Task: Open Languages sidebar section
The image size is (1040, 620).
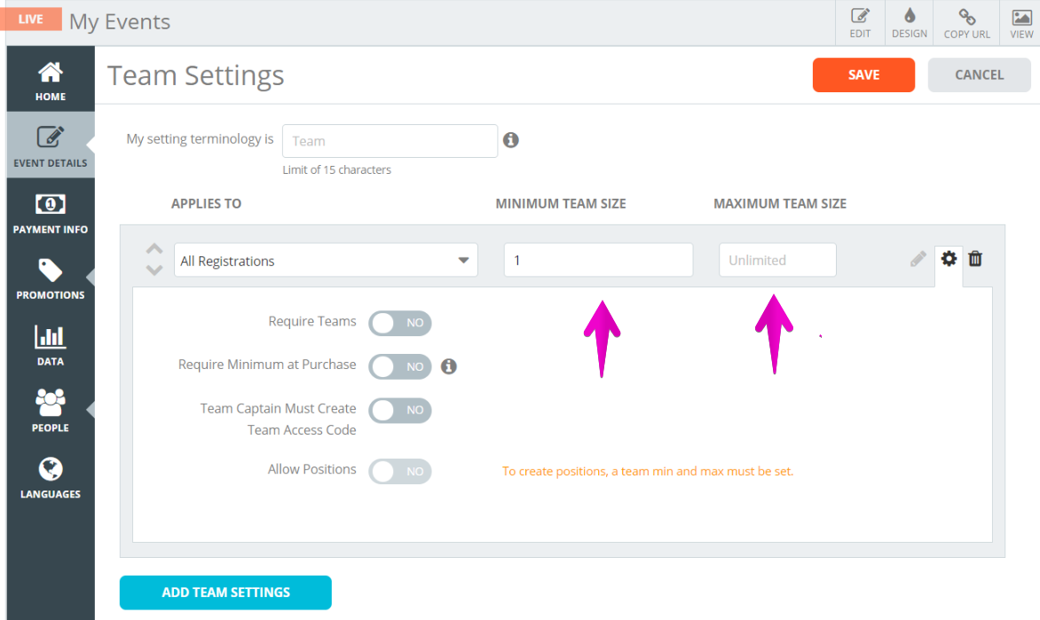Action: point(51,477)
